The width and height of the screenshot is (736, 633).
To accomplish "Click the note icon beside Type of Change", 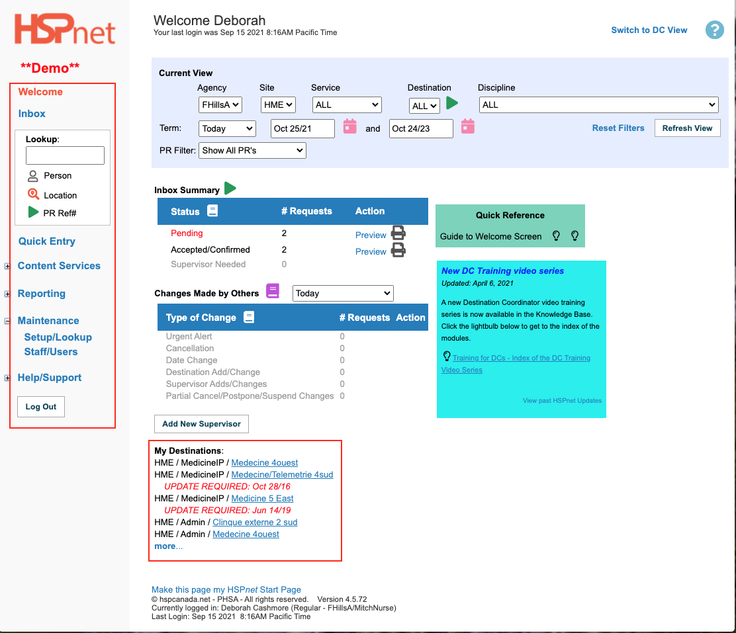I will click(249, 317).
